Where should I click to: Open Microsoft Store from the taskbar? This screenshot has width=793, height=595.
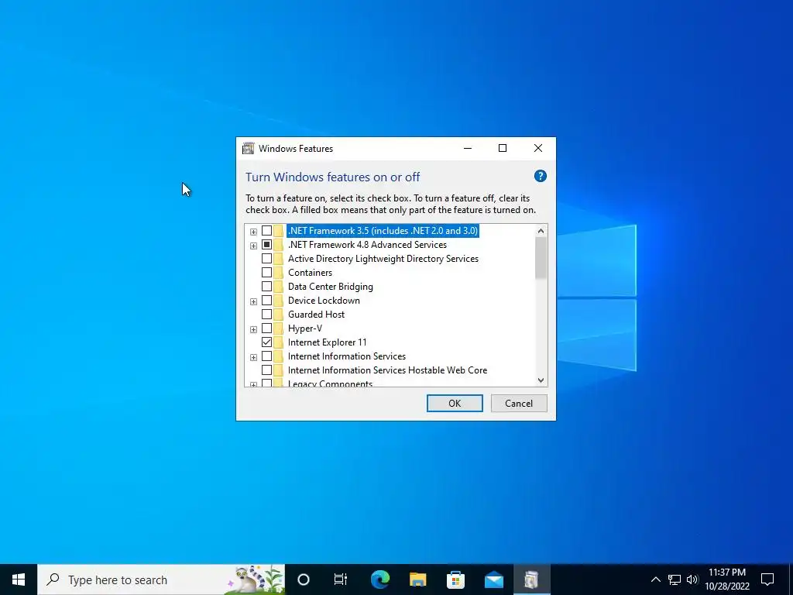pyautogui.click(x=455, y=580)
